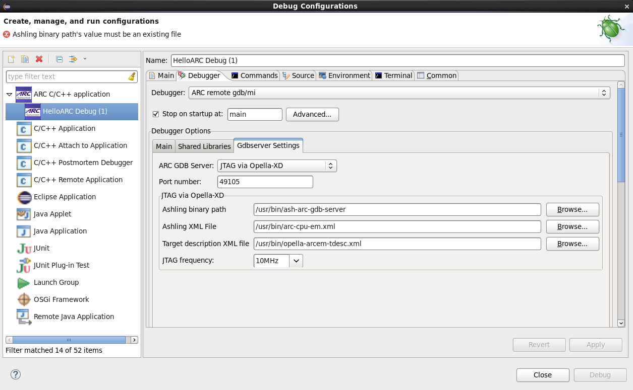This screenshot has width=633, height=390.
Task: Open the dialog help question mark
Action: (16, 374)
